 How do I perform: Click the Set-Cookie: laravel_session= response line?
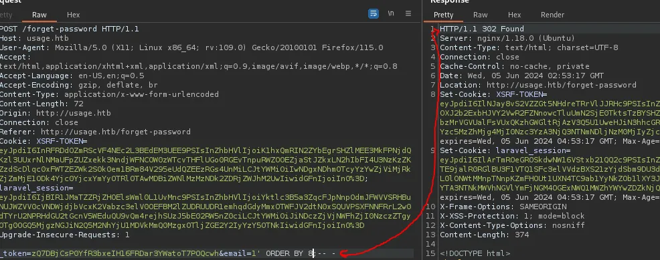(505, 150)
